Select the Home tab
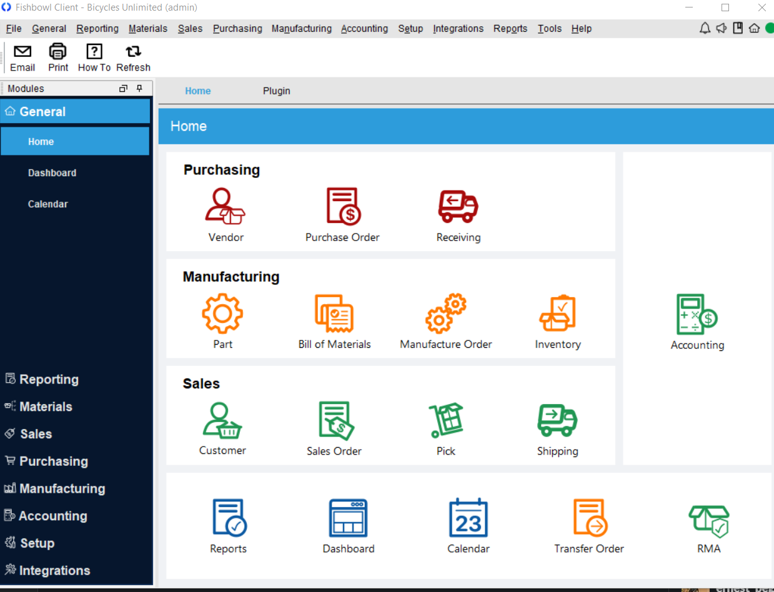The image size is (774, 592). [198, 91]
